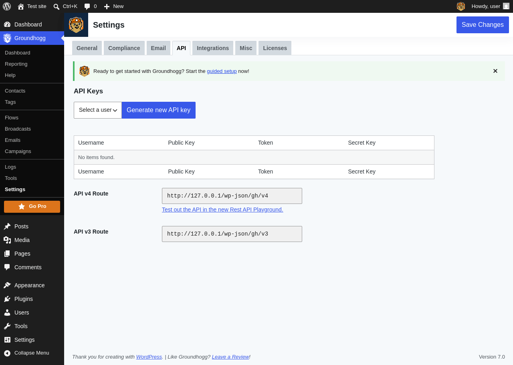Open the Rest API Playground link
The image size is (513, 365).
(x=222, y=210)
